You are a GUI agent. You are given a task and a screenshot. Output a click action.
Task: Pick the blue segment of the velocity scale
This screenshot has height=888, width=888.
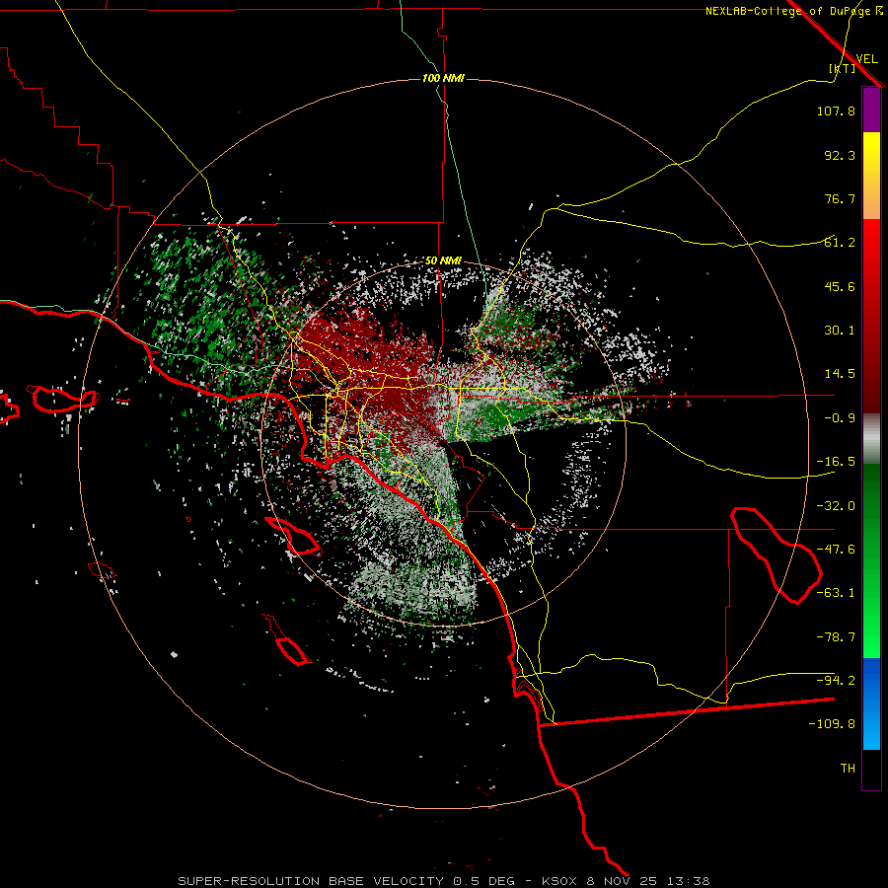871,703
